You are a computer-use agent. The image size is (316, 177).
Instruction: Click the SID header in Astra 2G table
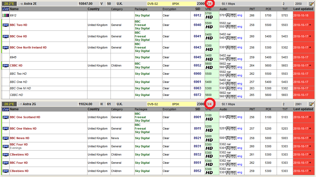[x=198, y=109]
